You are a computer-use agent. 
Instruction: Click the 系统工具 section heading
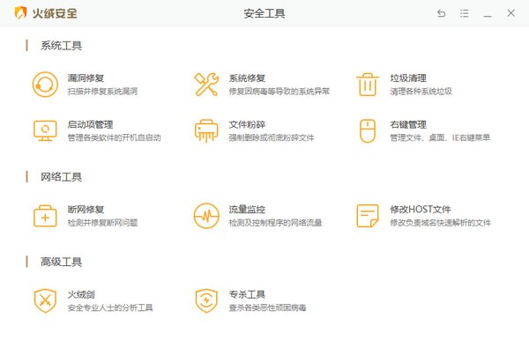[x=61, y=46]
